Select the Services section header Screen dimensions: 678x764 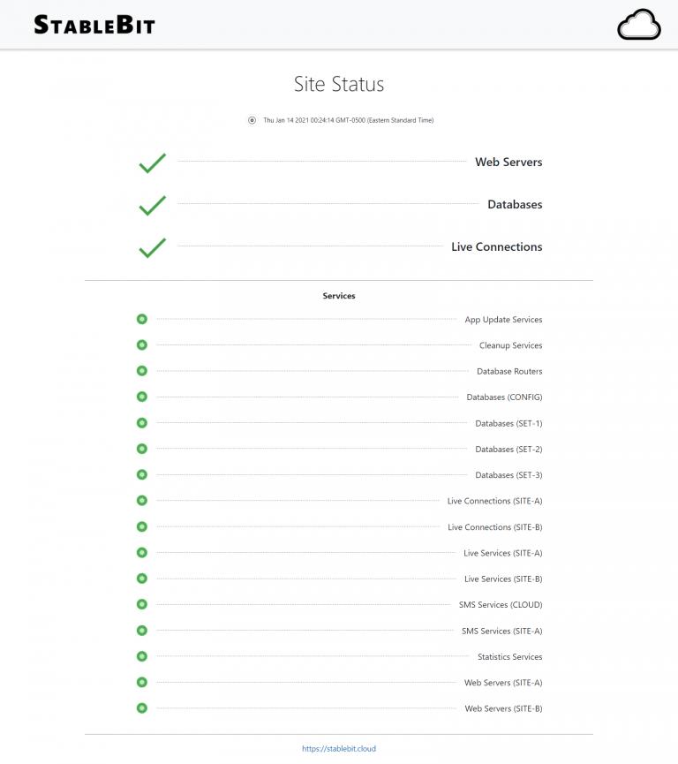[339, 295]
